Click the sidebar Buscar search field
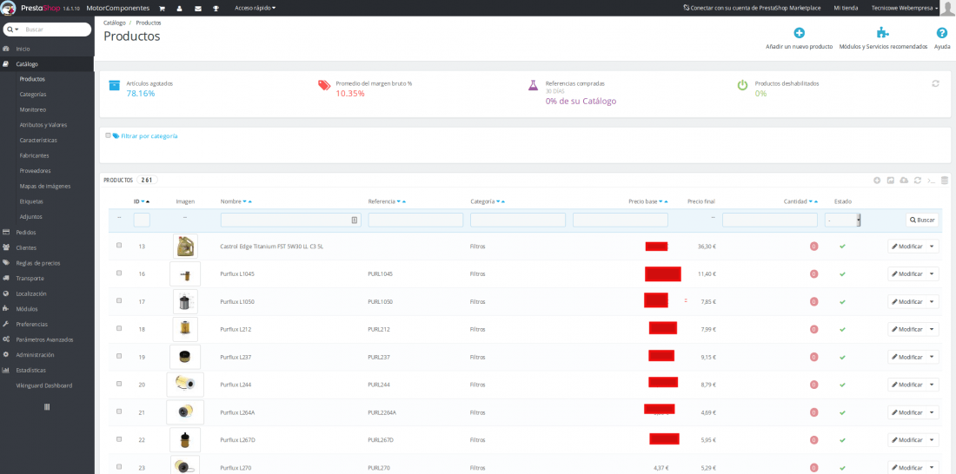The height and width of the screenshot is (474, 956). tap(56, 30)
